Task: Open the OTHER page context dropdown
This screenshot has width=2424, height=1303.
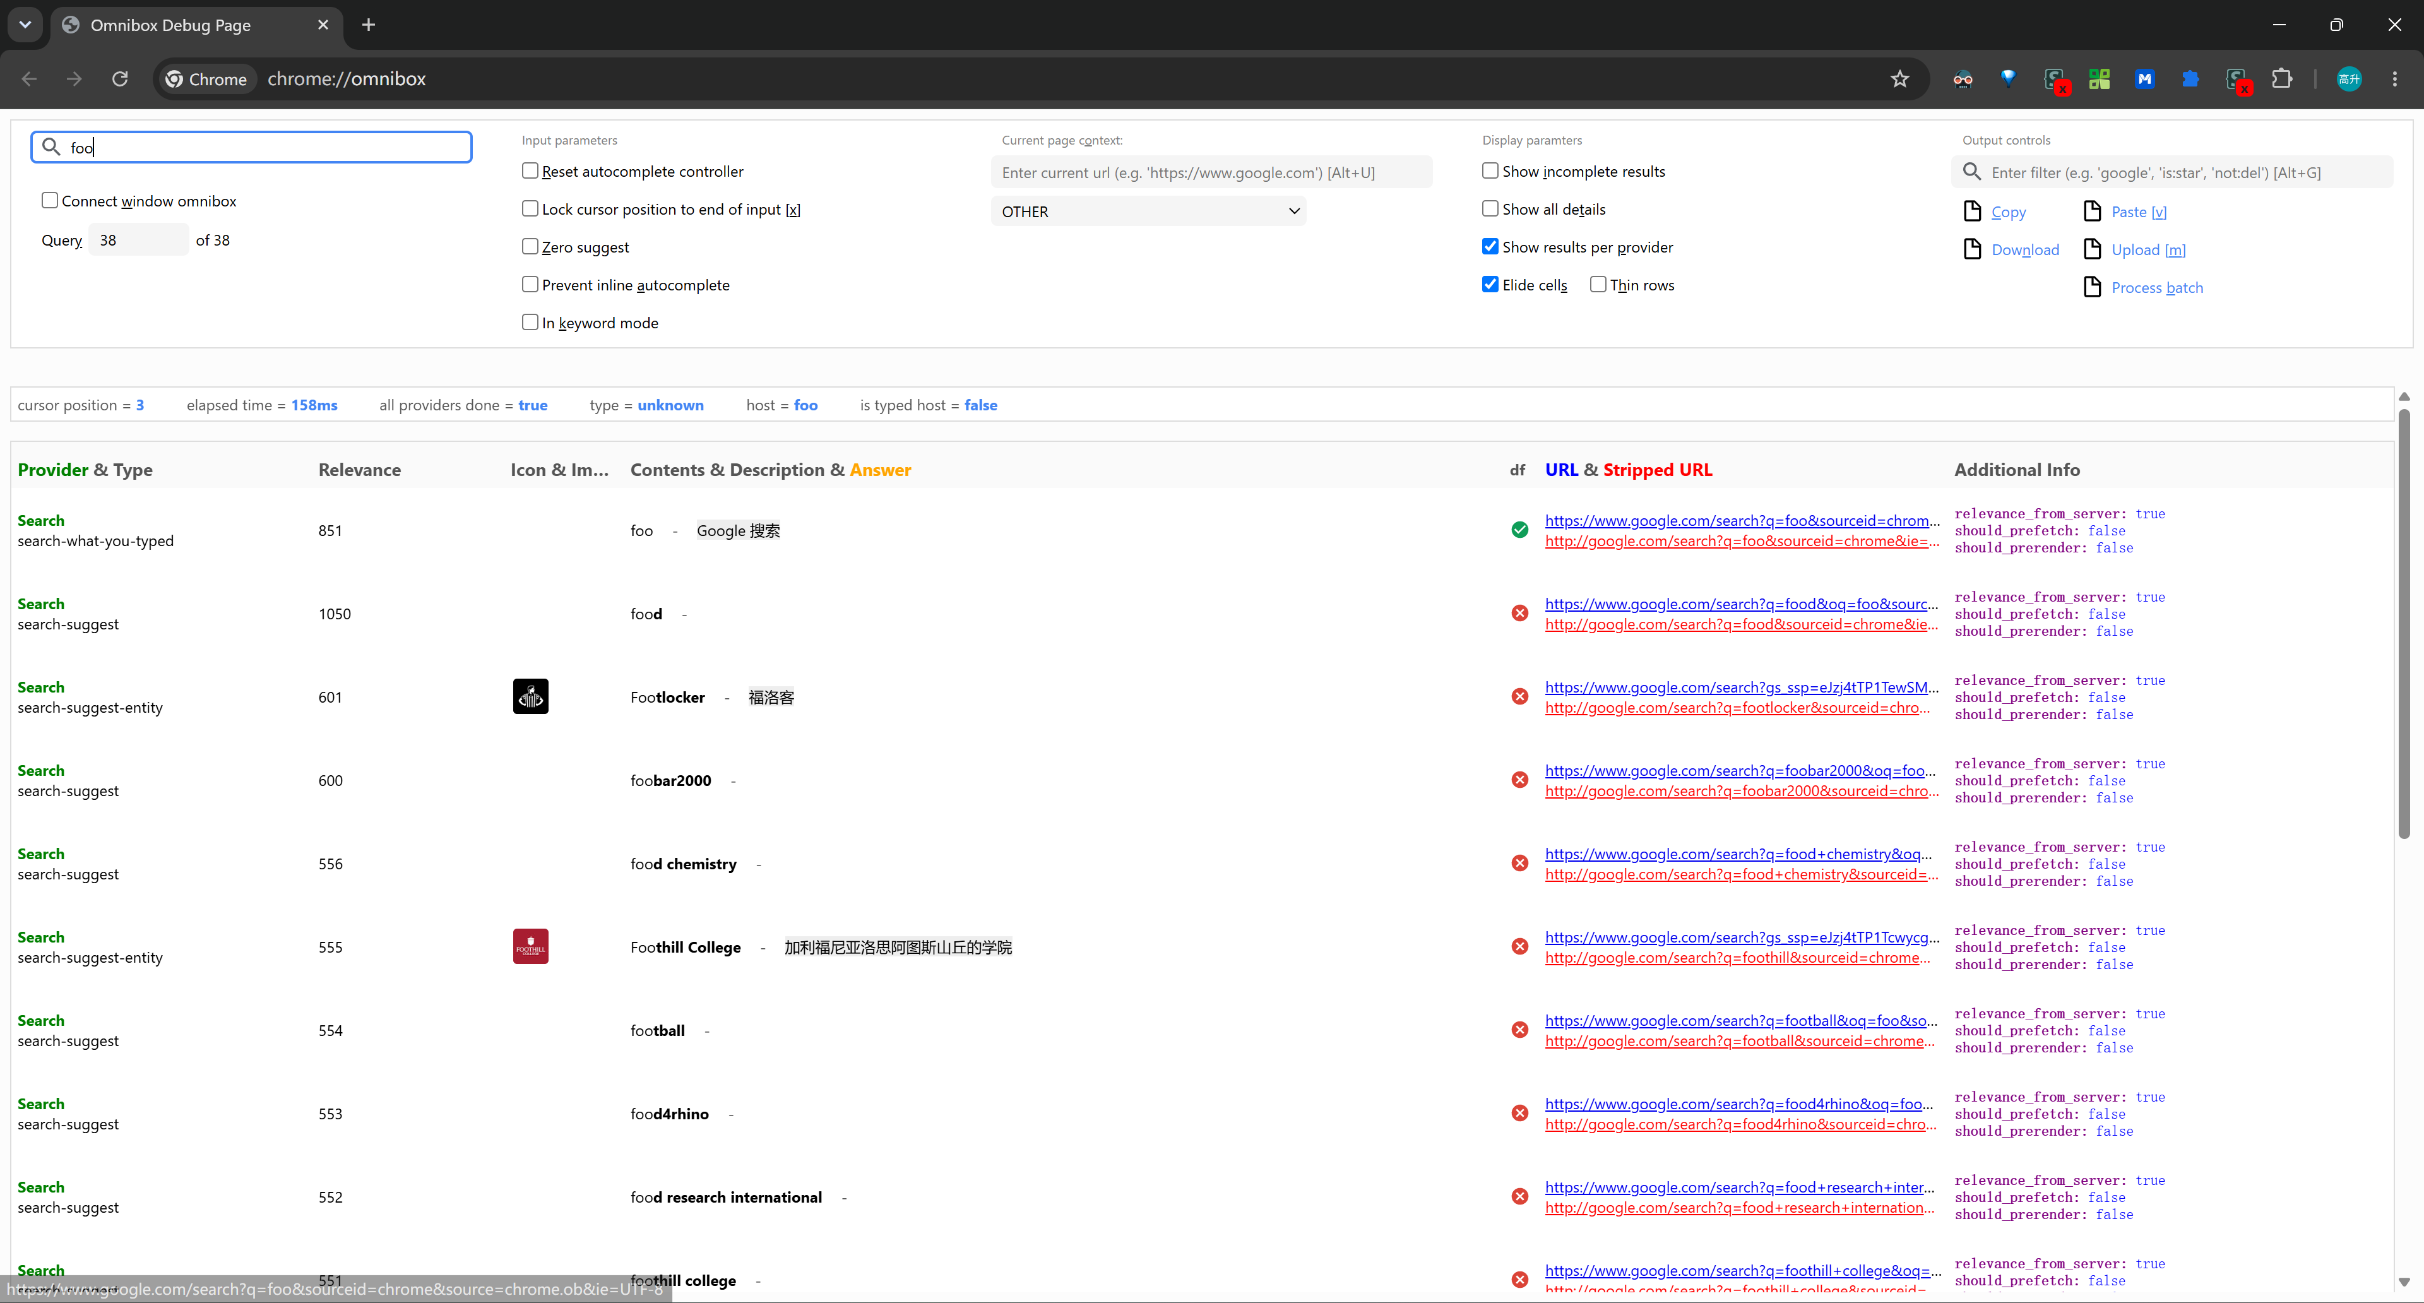Action: [1149, 211]
